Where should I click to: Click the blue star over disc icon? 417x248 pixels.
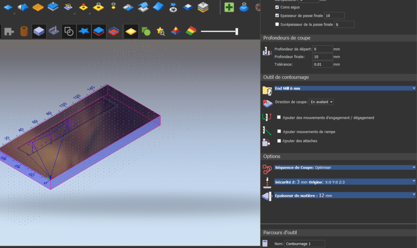coord(173,7)
